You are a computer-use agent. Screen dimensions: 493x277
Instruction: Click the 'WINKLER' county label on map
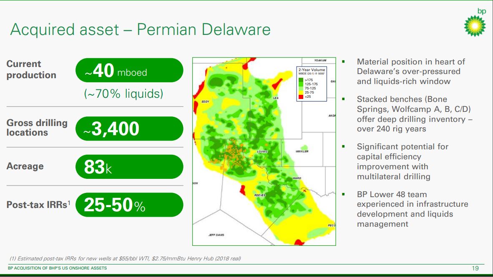coord(302,151)
